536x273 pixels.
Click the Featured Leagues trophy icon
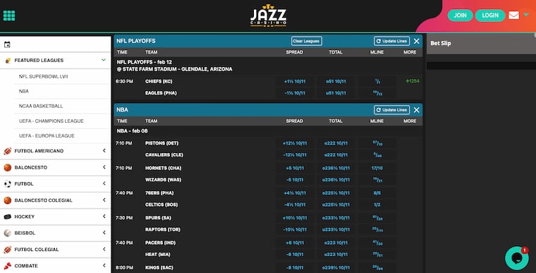8,61
